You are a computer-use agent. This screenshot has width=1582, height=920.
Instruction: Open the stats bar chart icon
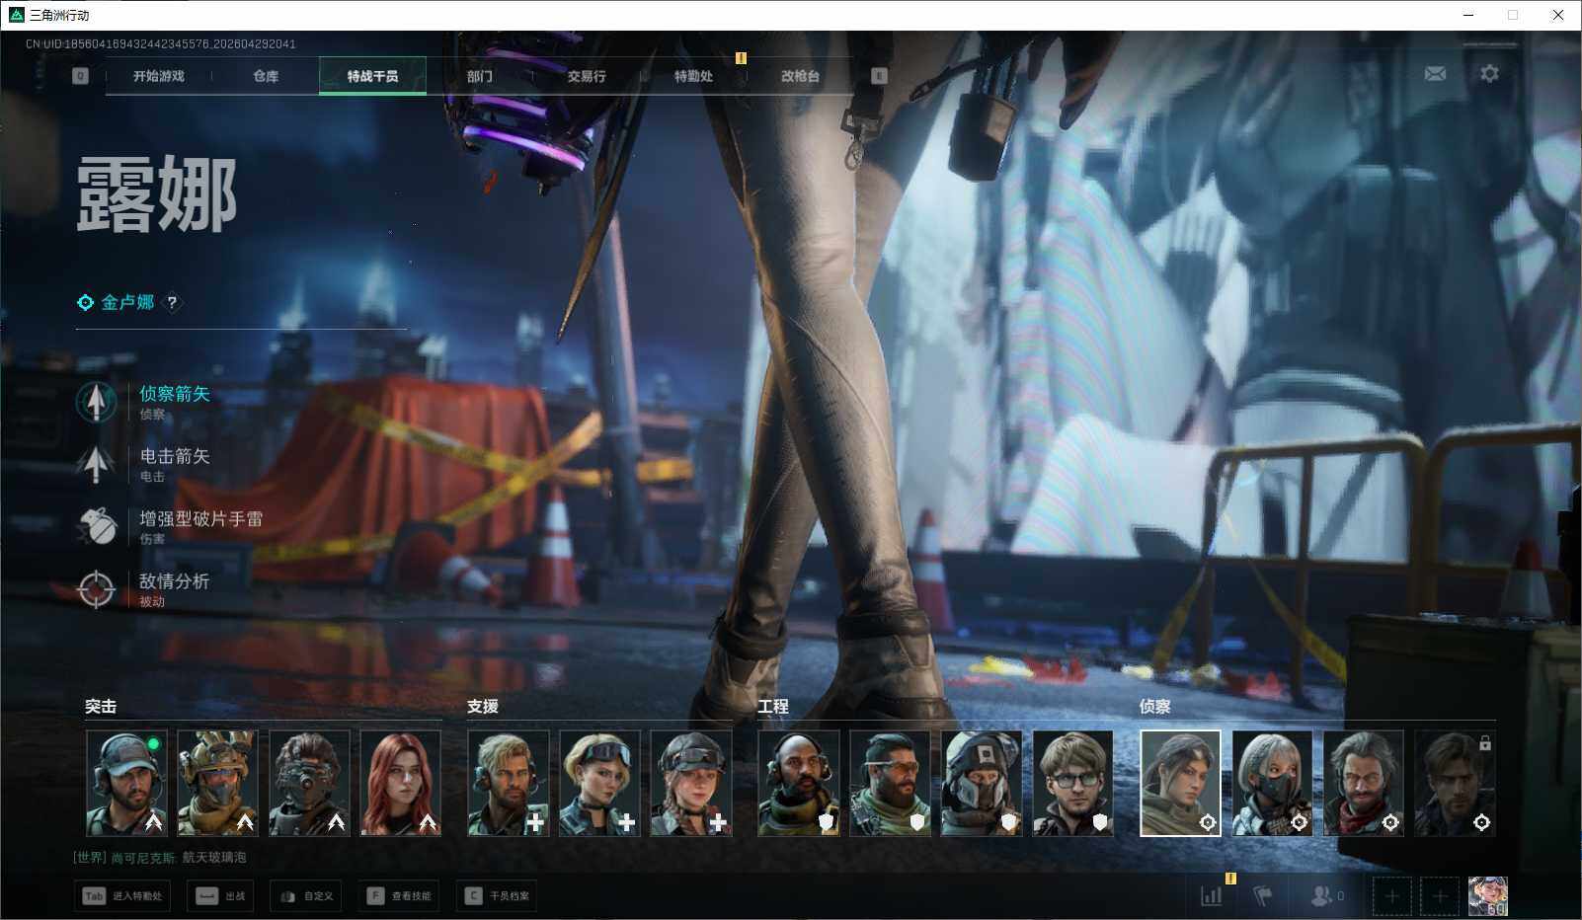pyautogui.click(x=1211, y=895)
